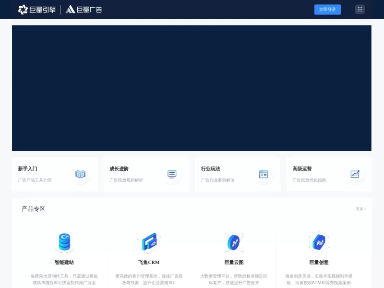Click the 成长进阶 document list icon
The height and width of the screenshot is (288, 384).
172,174
